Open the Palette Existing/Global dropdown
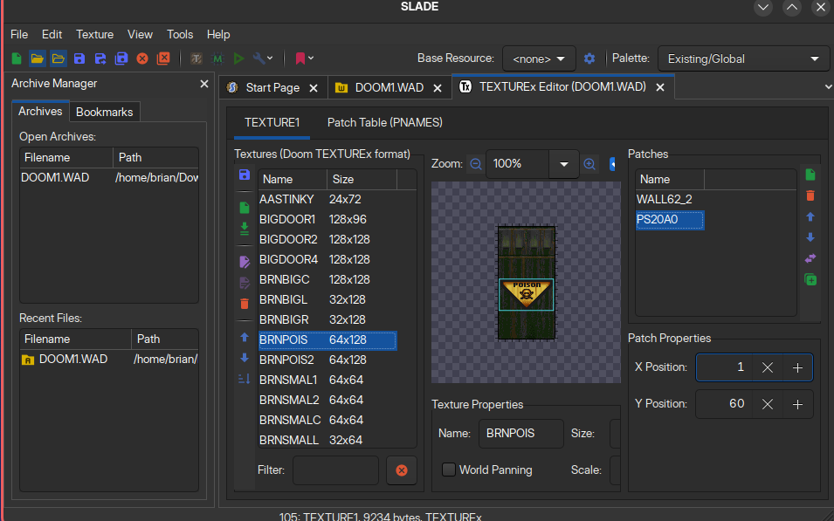The height and width of the screenshot is (521, 834). click(743, 58)
